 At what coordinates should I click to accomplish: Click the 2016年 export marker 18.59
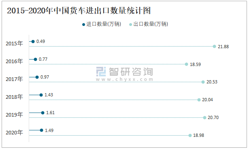tap(186, 64)
